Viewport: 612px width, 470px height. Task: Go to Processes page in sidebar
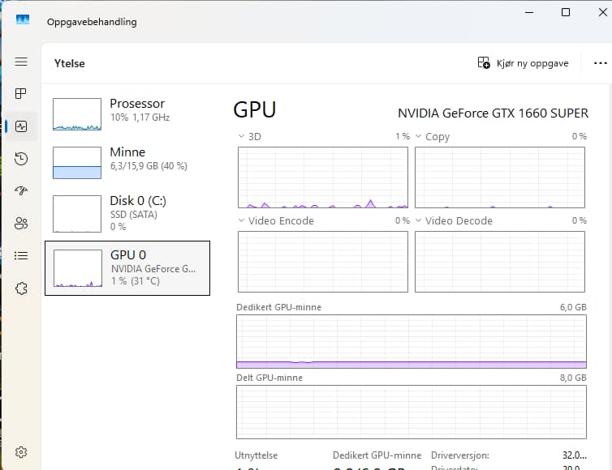coord(20,93)
